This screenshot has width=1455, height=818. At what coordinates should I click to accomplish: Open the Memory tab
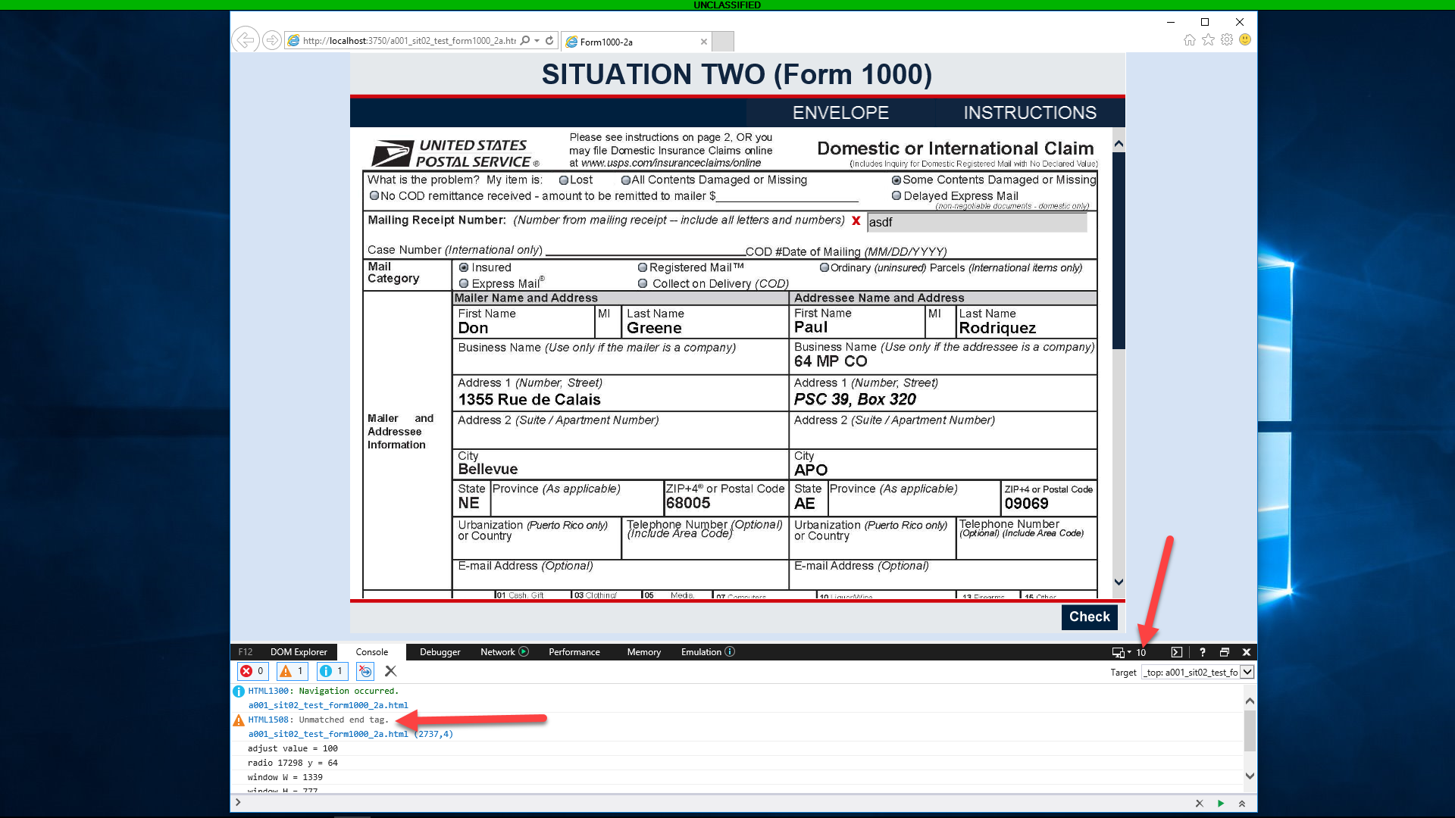tap(643, 652)
